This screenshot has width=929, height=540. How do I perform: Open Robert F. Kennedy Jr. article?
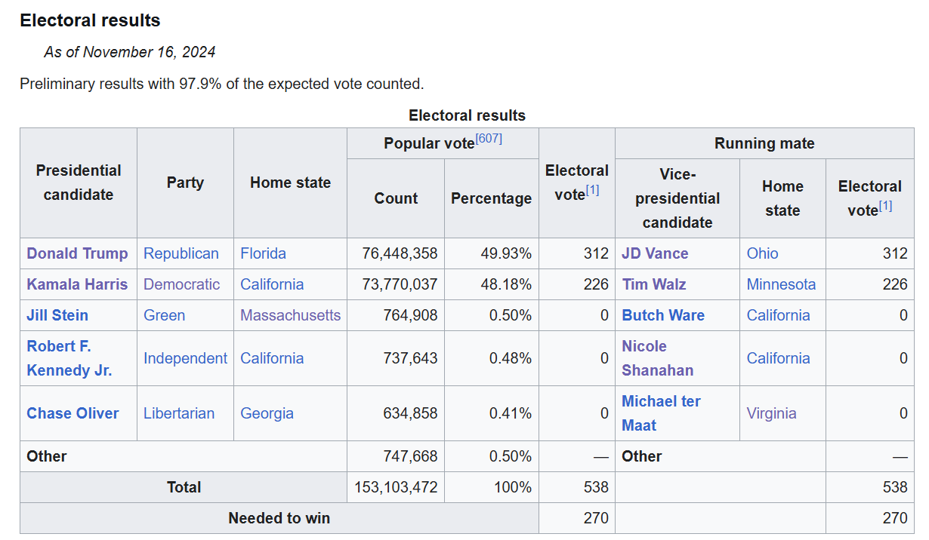pyautogui.click(x=69, y=358)
